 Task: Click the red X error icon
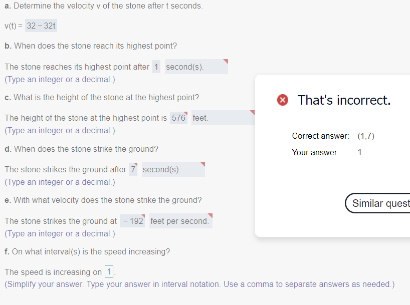coord(282,100)
